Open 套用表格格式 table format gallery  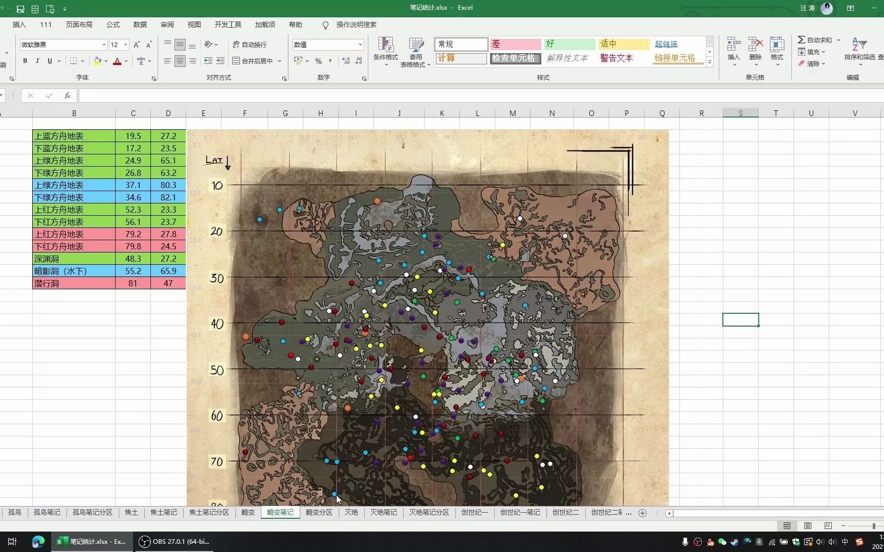415,52
